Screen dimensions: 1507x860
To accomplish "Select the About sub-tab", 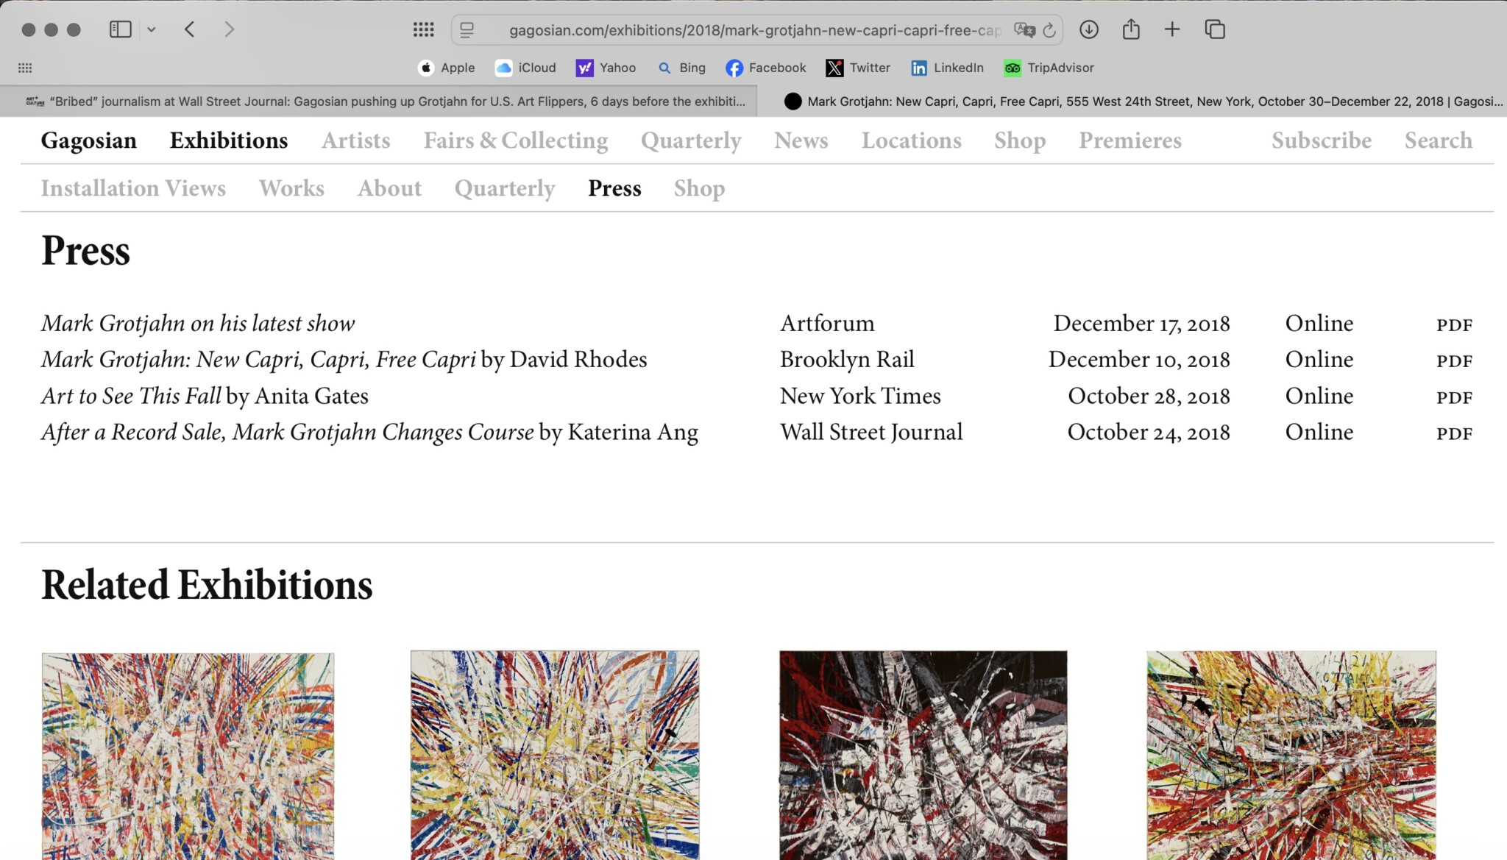I will 389,188.
